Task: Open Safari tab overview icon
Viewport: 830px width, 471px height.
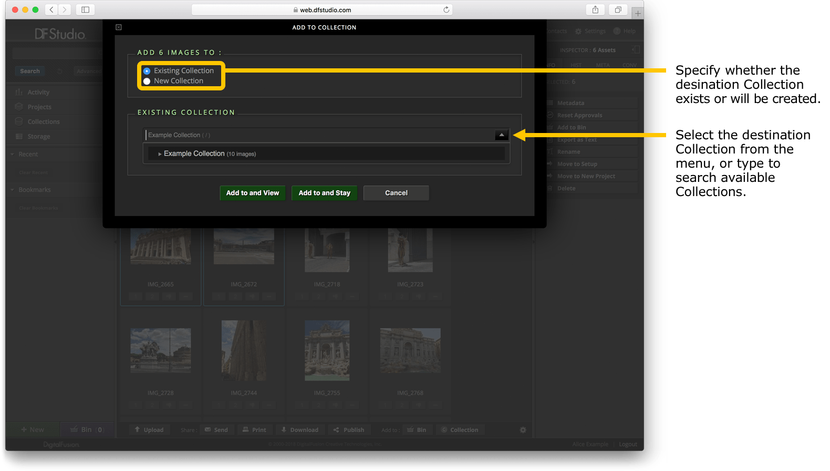Action: pyautogui.click(x=618, y=9)
